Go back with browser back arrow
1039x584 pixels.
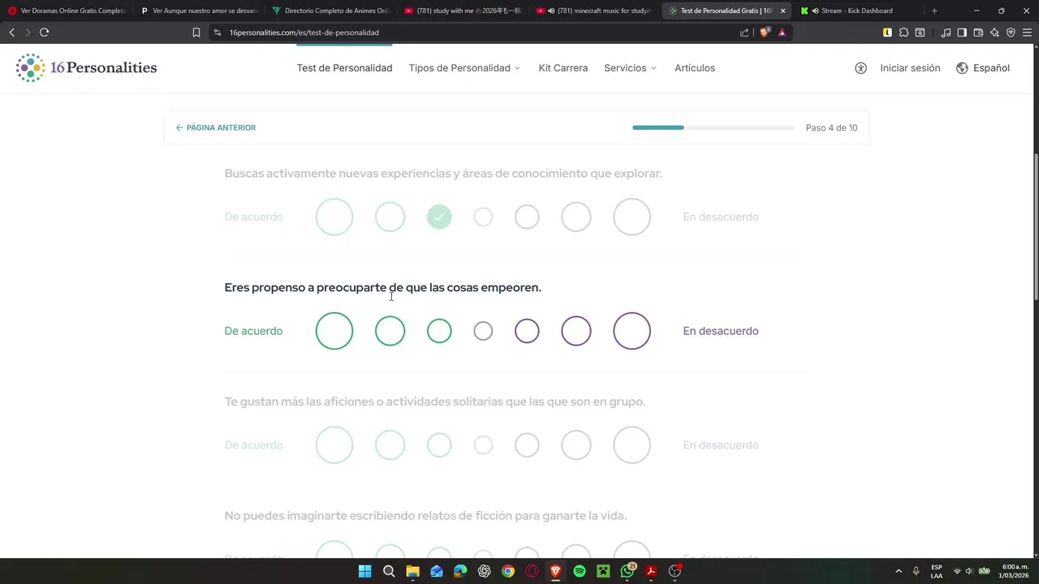11,32
